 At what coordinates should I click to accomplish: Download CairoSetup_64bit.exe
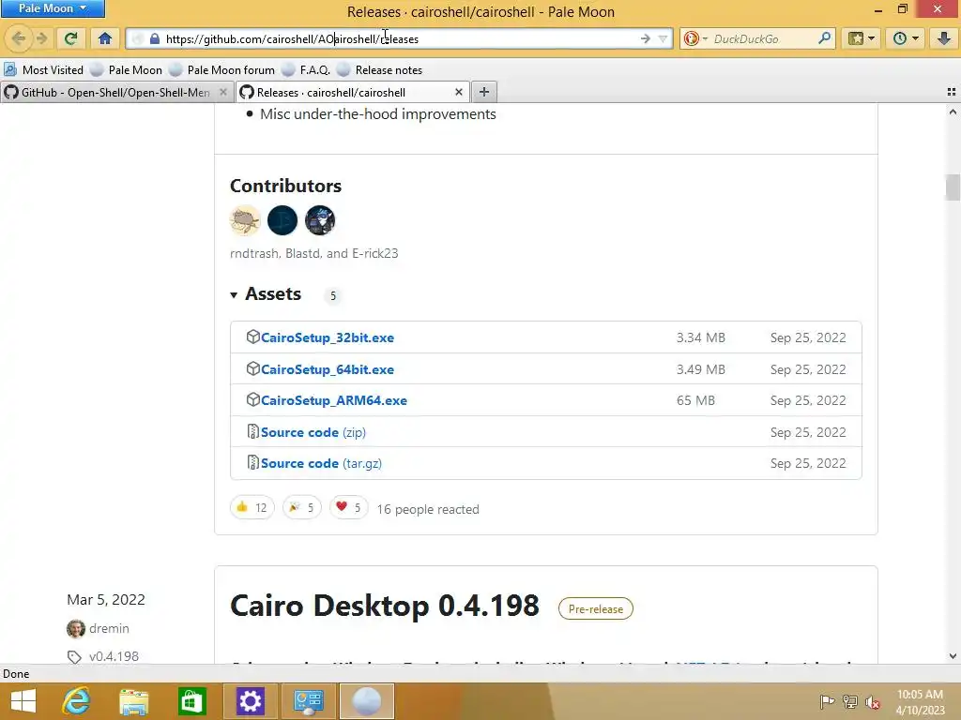(x=328, y=369)
